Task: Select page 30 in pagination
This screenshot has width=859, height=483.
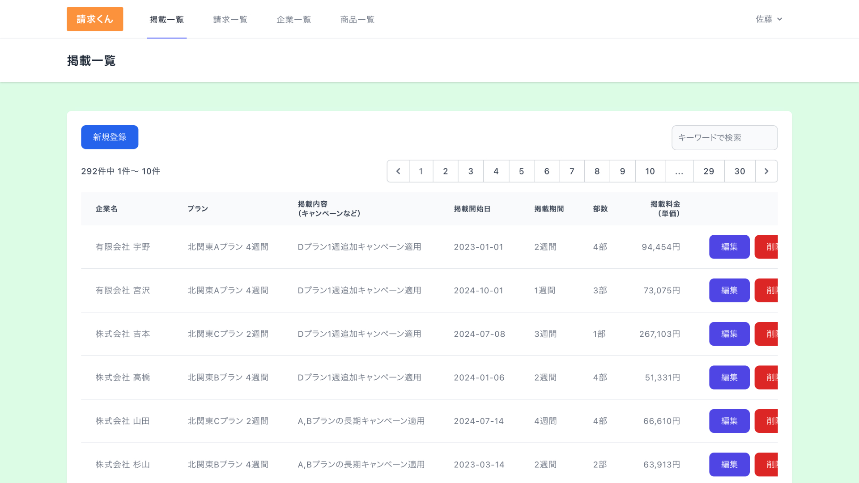Action: 740,171
